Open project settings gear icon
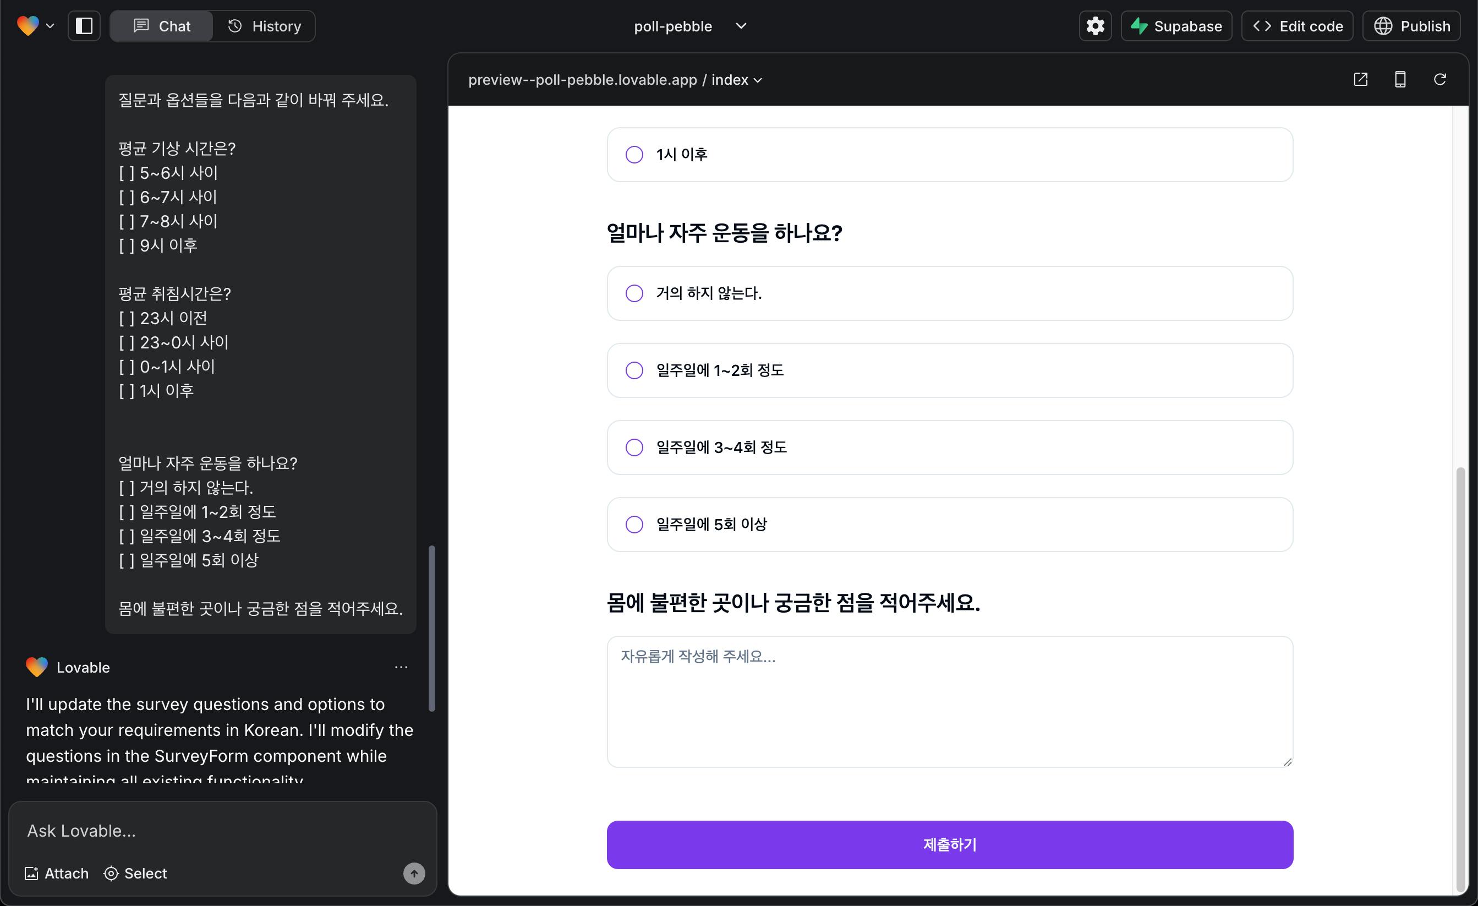The height and width of the screenshot is (906, 1478). pos(1094,26)
